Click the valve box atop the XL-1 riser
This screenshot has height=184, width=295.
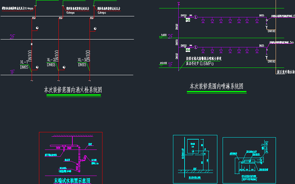pyautogui.click(x=34, y=18)
